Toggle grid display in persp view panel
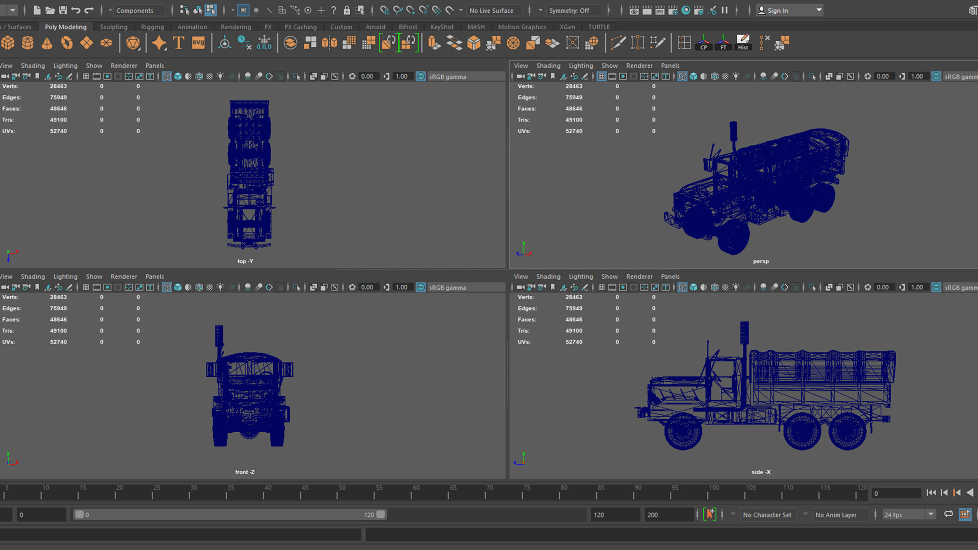Image resolution: width=978 pixels, height=550 pixels. pos(601,76)
